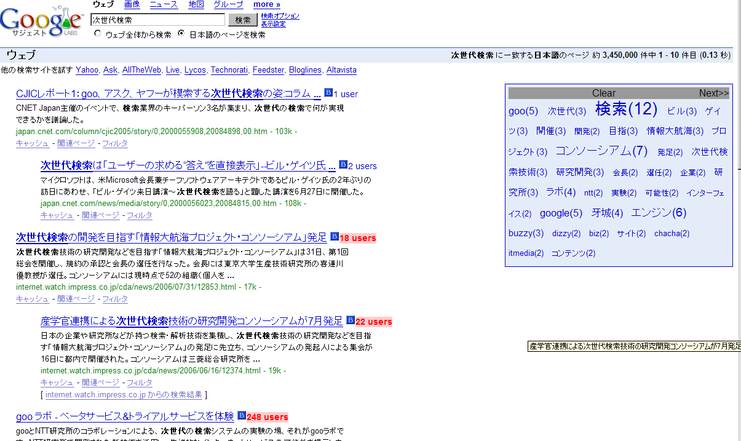
Task: Try the search on Feedster
Action: [x=268, y=70]
